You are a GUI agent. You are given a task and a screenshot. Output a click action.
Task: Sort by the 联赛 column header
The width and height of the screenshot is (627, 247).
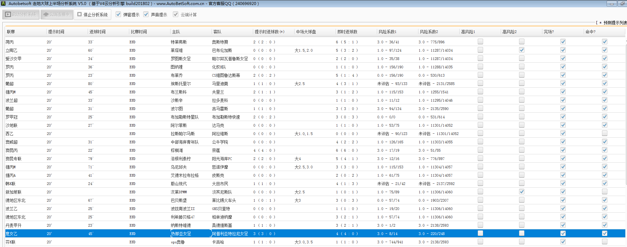click(x=11, y=32)
